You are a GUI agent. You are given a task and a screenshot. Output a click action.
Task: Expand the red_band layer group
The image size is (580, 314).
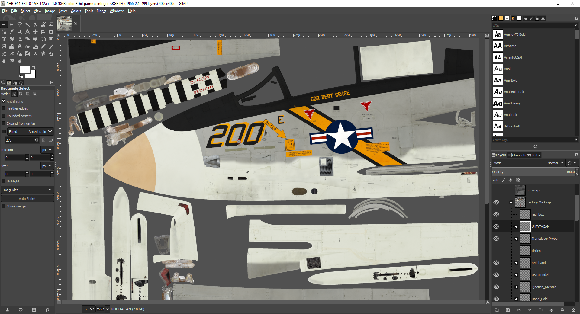click(516, 263)
